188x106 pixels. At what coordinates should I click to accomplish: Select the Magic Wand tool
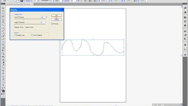click(3, 14)
